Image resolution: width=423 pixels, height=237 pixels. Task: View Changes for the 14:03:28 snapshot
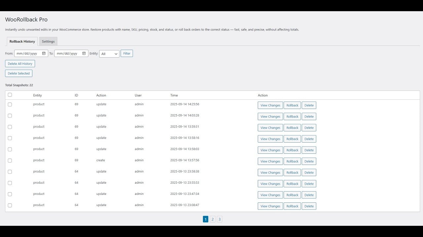[270, 117]
